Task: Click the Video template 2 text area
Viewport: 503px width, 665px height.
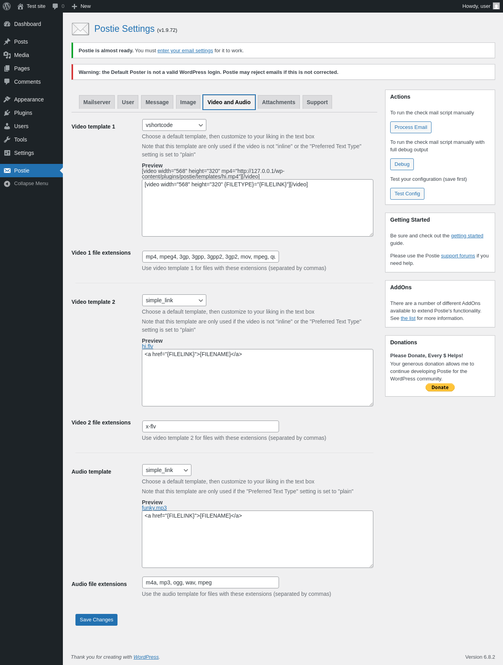Action: coord(257,378)
